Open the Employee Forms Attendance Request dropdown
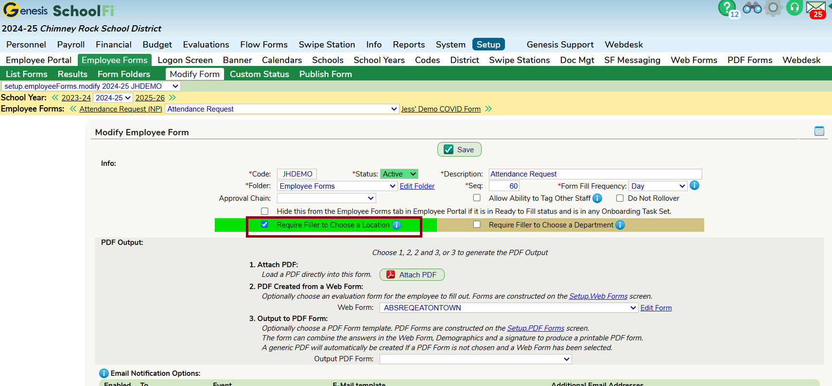Viewport: 832px width, 386px height. (x=282, y=109)
